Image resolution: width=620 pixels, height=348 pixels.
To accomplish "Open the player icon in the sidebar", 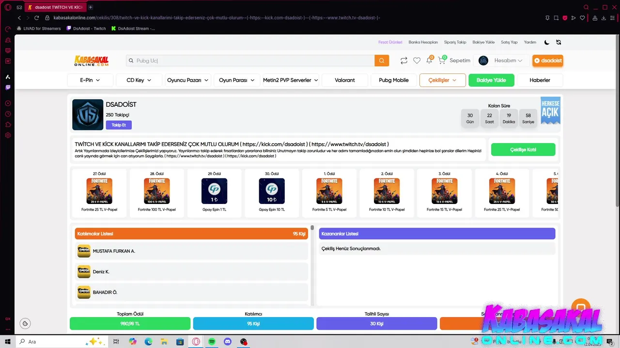I will 8,103.
